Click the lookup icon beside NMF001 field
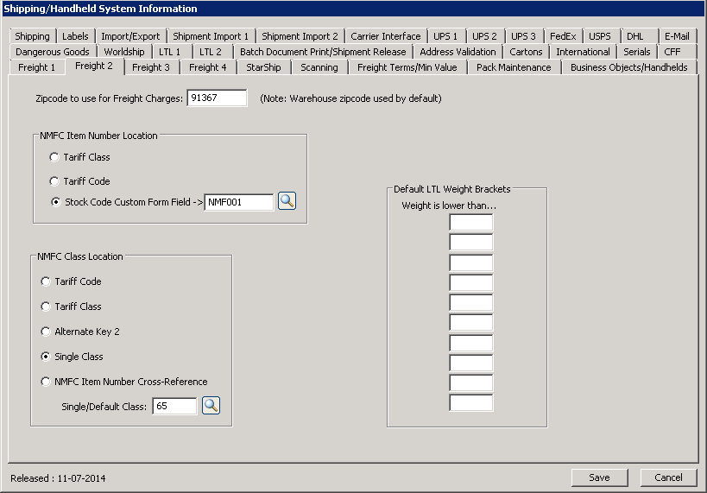Screen dimensions: 707x493 click(x=287, y=201)
